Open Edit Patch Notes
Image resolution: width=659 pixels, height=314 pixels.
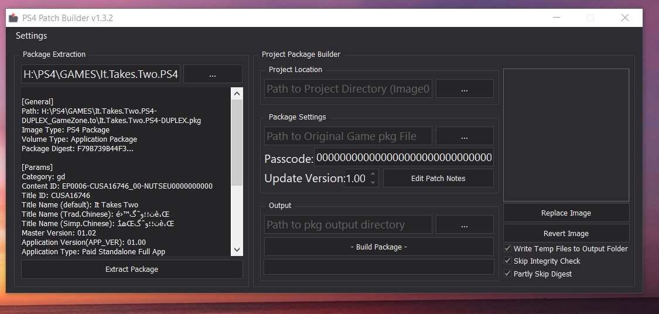[438, 179]
